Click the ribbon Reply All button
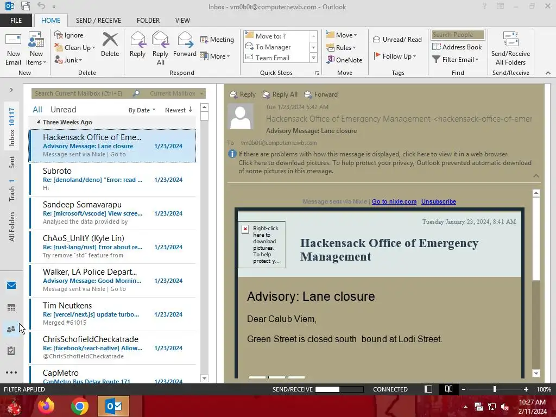The image size is (556, 417). click(x=160, y=49)
